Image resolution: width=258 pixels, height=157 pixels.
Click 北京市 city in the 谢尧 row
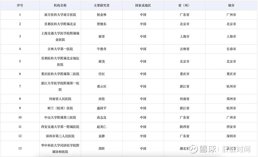click(231, 61)
